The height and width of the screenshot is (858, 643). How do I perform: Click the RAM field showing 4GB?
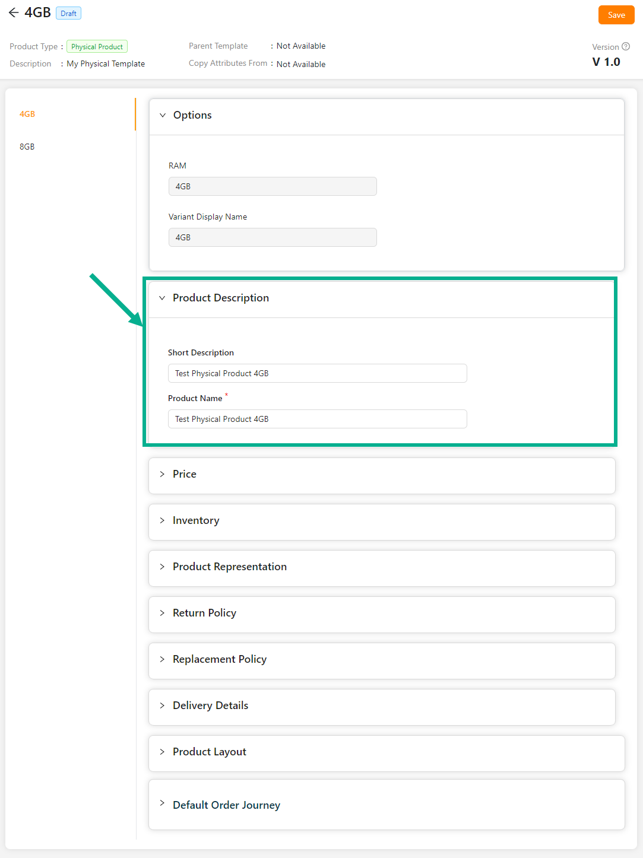(273, 186)
